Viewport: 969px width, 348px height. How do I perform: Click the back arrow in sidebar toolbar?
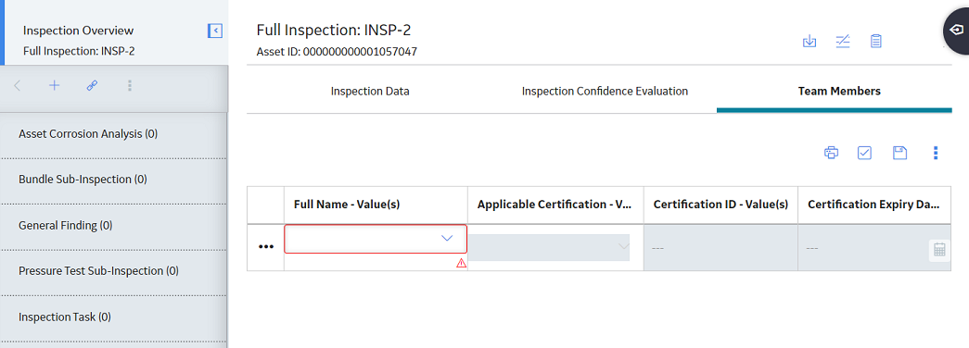click(x=18, y=86)
